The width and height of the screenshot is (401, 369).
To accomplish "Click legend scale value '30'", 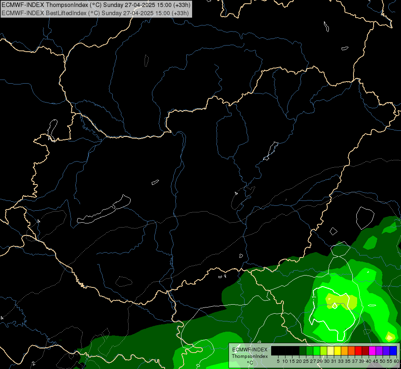I will tap(327, 361).
